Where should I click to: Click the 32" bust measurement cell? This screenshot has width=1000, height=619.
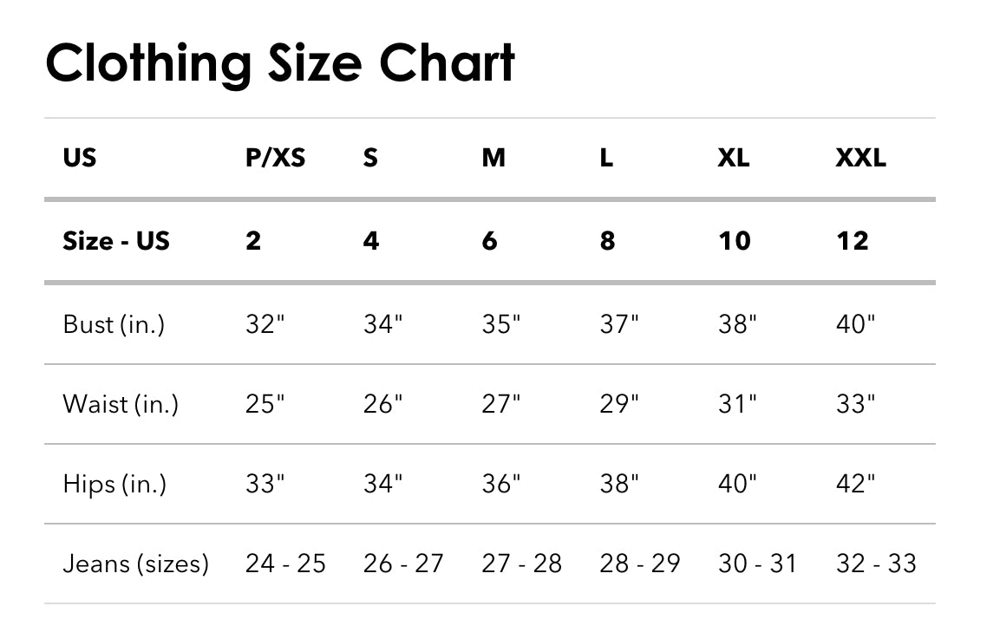pos(265,324)
